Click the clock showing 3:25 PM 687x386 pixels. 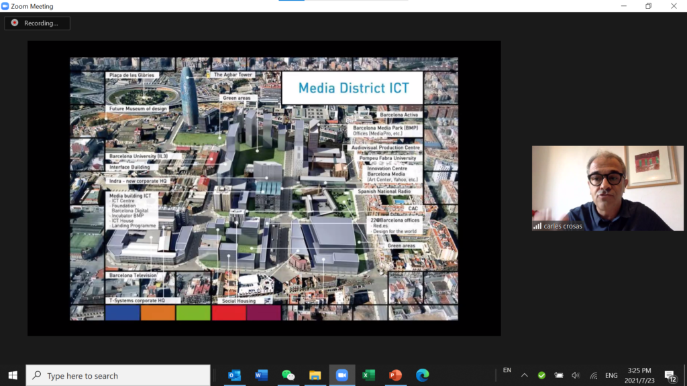pos(639,375)
